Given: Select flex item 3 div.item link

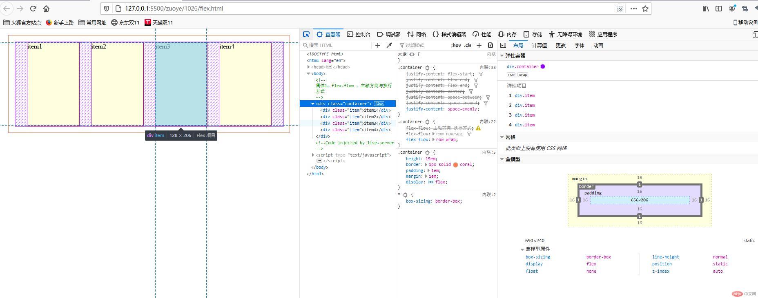Looking at the screenshot, I should (x=525, y=115).
